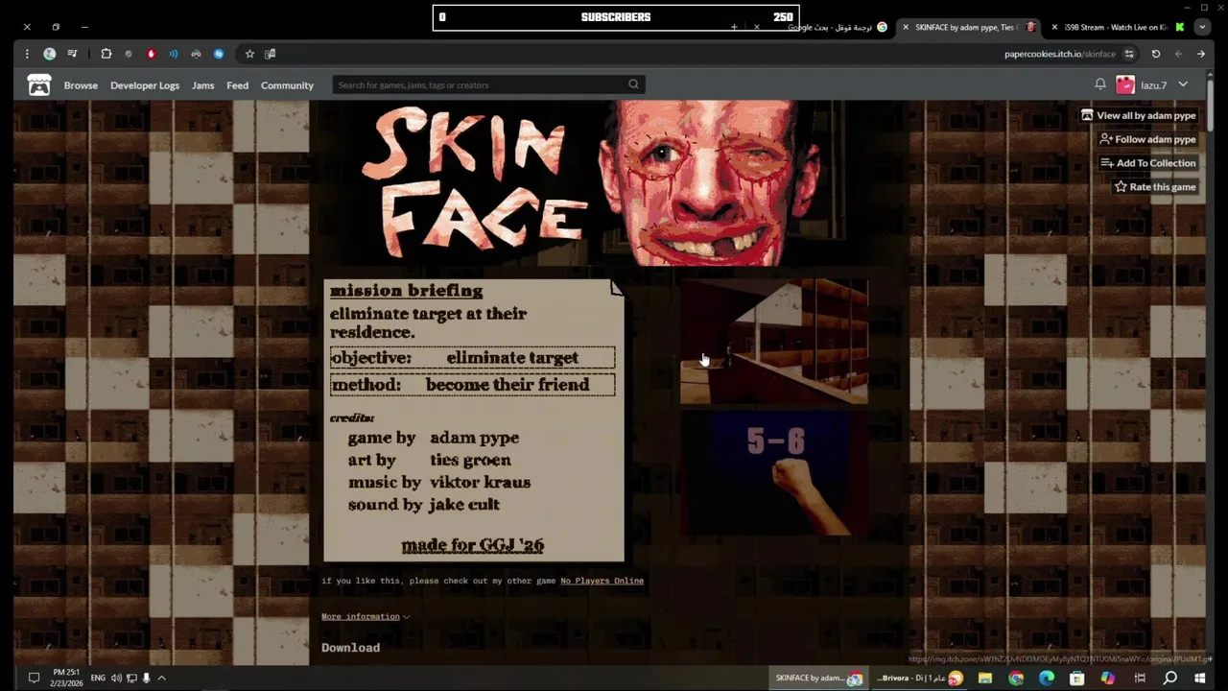Open Task View on taskbar
The height and width of the screenshot is (691, 1228).
point(1140,678)
